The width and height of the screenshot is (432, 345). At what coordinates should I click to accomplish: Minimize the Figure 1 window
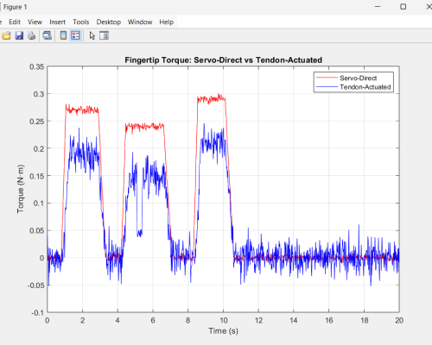point(378,7)
